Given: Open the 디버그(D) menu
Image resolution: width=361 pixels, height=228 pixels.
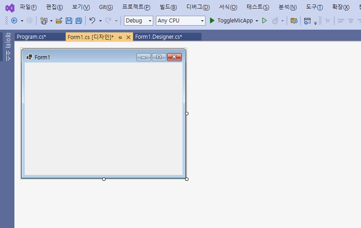Looking at the screenshot, I should [x=198, y=7].
